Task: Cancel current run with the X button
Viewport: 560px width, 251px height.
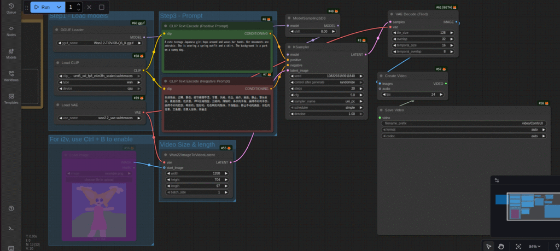Action: (89, 7)
